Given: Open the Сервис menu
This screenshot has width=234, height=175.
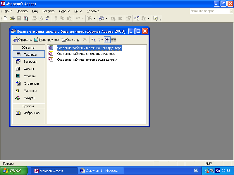Looking at the screenshot, I should pyautogui.click(x=64, y=11).
